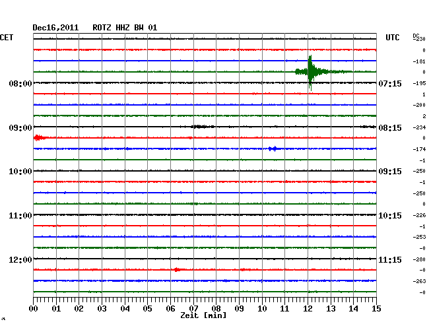
Task: Click the black signal burst near minute 07
Action: (203, 127)
